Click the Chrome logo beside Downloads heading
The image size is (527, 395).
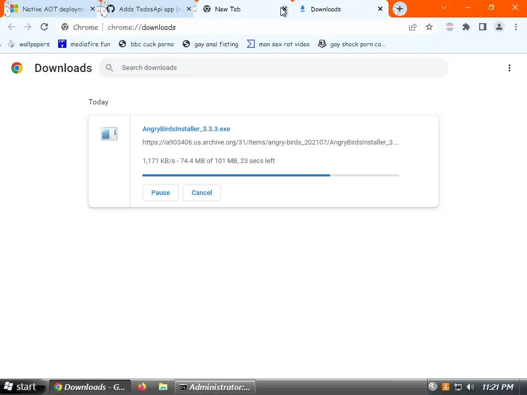(17, 68)
